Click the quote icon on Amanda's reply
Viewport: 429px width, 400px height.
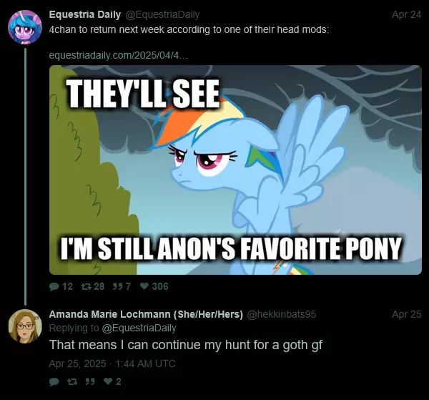tap(90, 381)
